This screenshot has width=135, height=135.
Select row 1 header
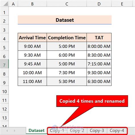pos(4,11)
